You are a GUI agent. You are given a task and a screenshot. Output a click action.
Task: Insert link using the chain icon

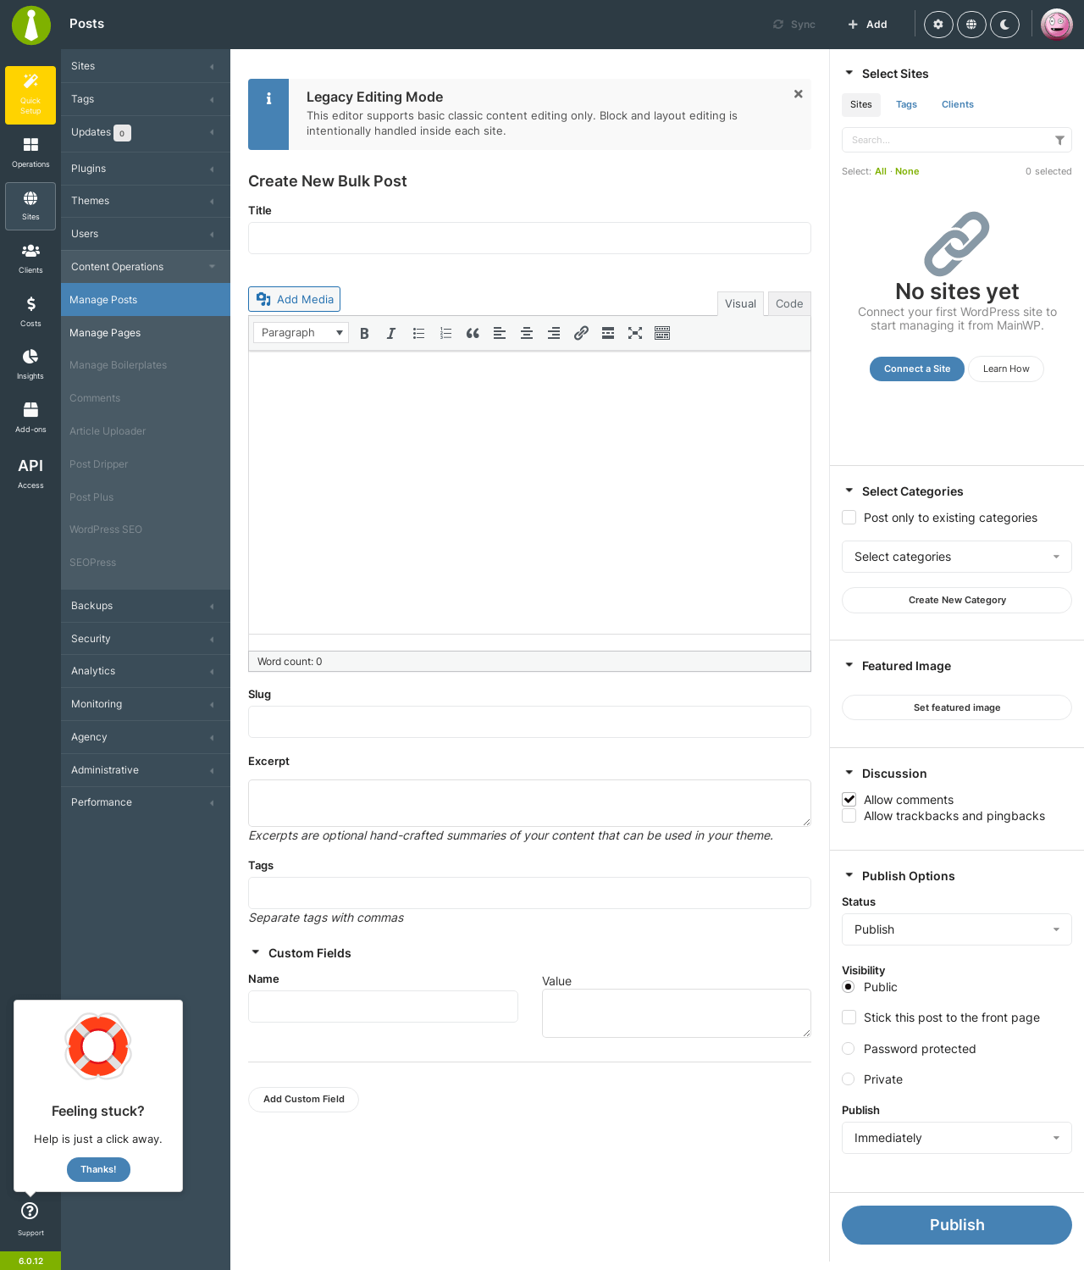581,333
